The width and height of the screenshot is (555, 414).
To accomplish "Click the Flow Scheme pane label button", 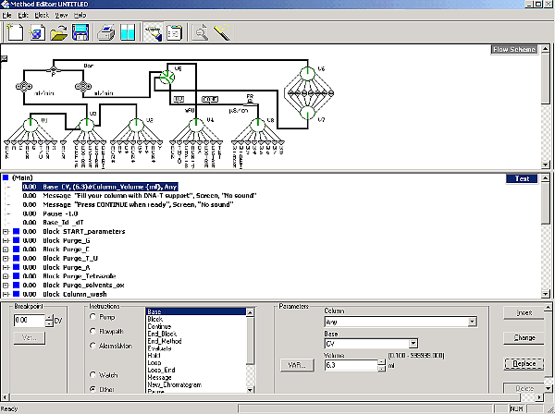I will (x=514, y=50).
